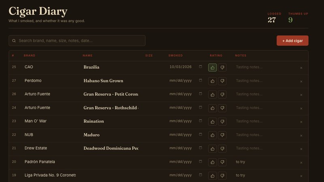Remove the Drew Estate entry
The image size is (324, 182).
[x=301, y=149]
